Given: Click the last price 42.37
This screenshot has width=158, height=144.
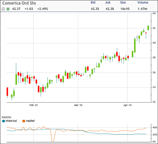Looking at the screenshot, I should (x=16, y=9).
